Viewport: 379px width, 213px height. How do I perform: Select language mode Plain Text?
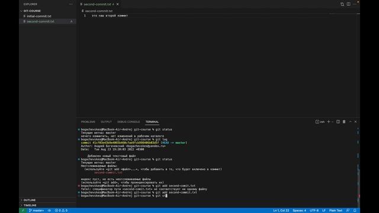tap(336, 211)
